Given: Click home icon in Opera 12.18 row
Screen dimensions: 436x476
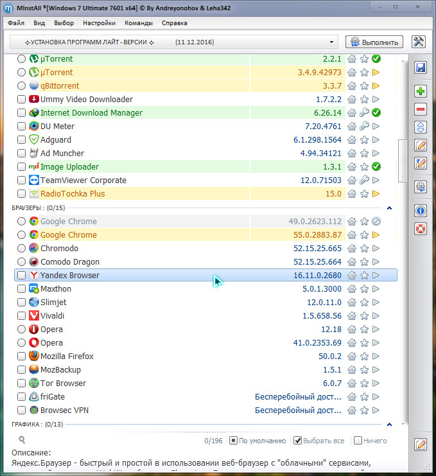Looking at the screenshot, I should point(352,329).
